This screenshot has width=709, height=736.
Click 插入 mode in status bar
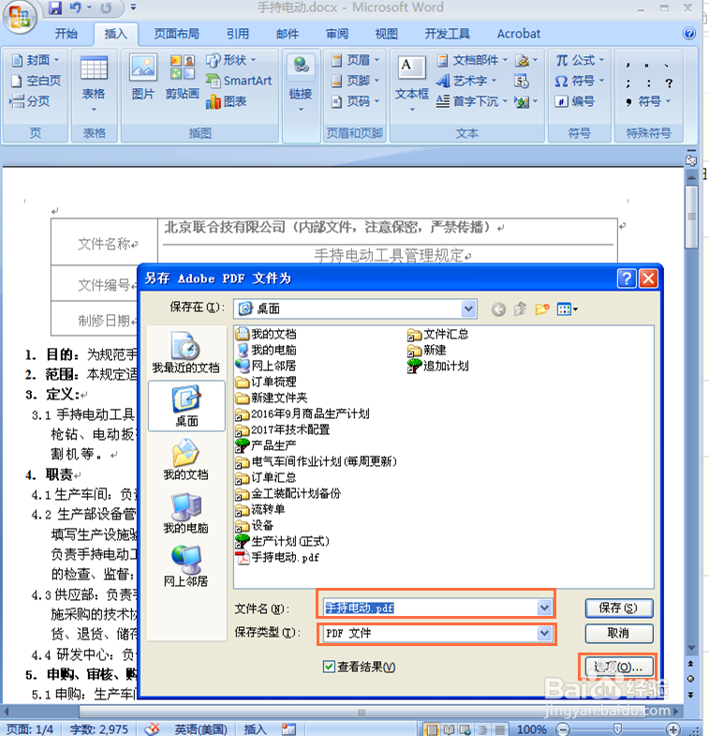255,728
